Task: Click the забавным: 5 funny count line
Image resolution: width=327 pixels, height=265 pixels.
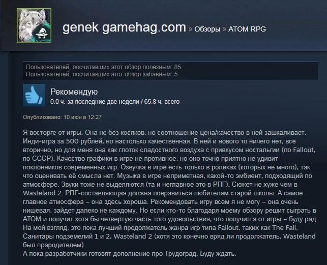Action: pos(102,74)
